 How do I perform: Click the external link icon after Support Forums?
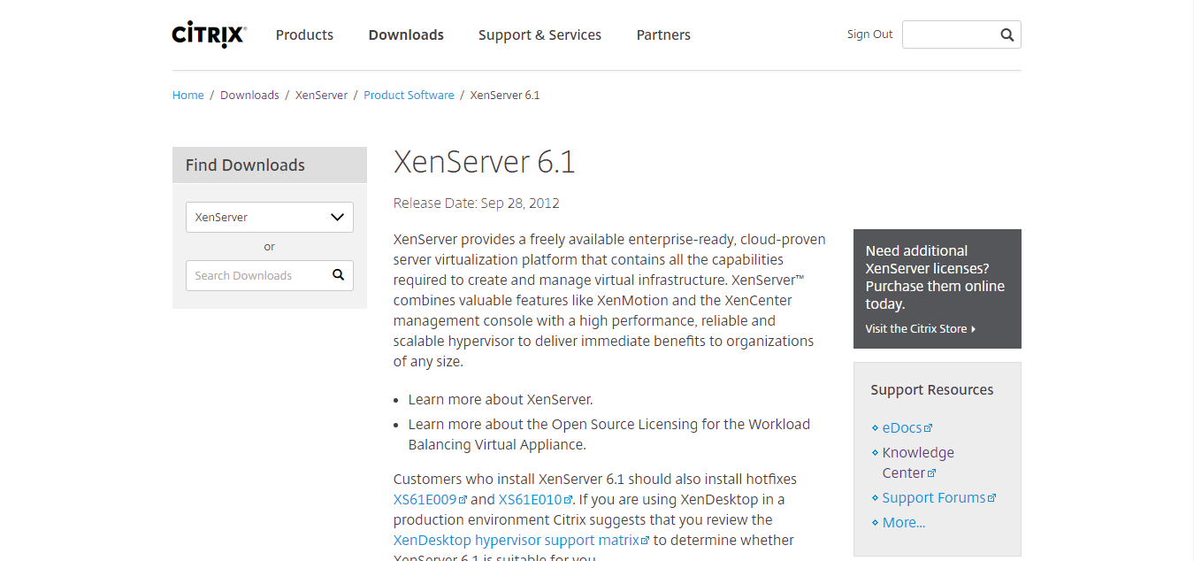coord(991,498)
